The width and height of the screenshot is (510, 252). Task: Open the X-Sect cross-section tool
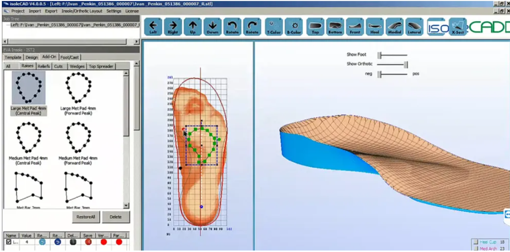click(x=458, y=27)
